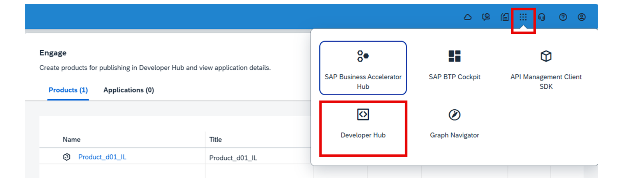The image size is (623, 182).
Task: Open SAP BTP Cockpit label
Action: click(x=454, y=77)
